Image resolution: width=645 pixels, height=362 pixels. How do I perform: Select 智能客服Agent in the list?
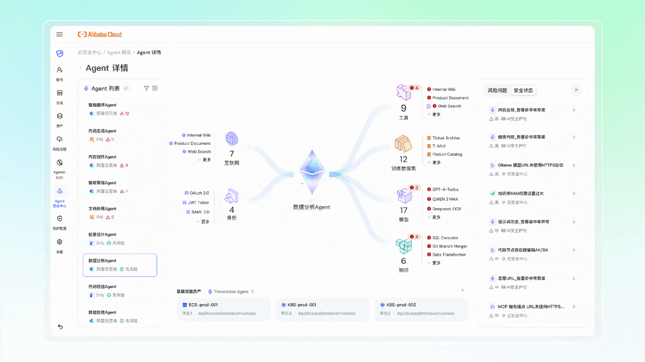(x=120, y=187)
